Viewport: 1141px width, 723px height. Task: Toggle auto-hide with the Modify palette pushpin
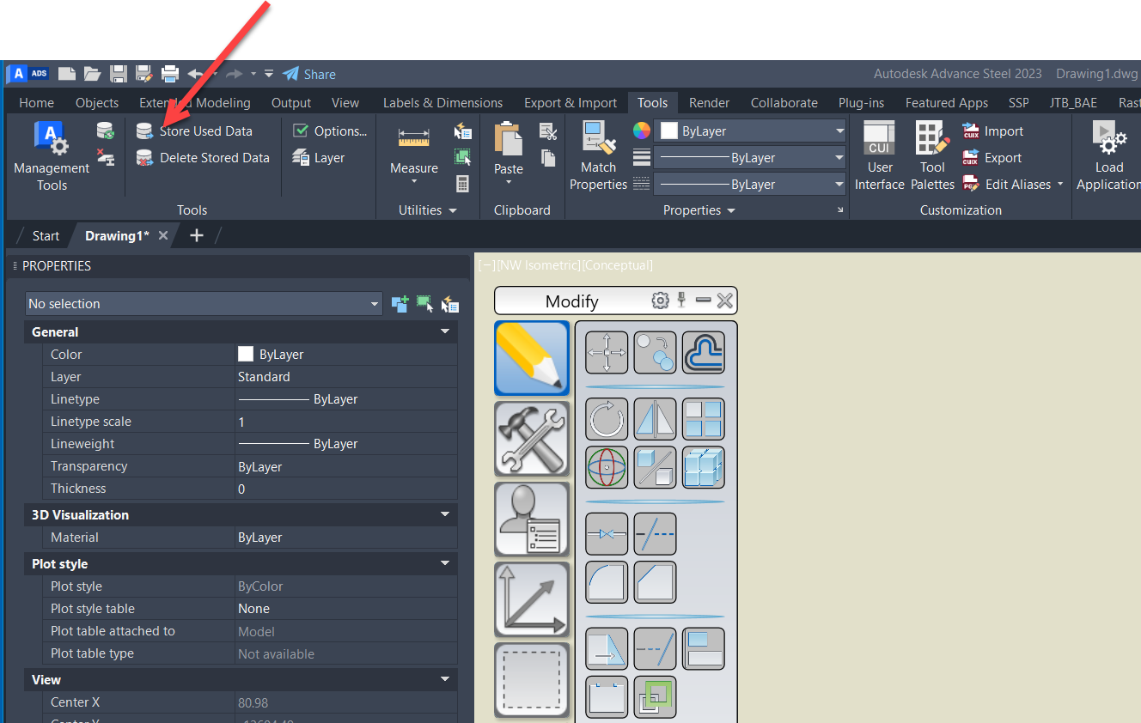[x=682, y=301]
